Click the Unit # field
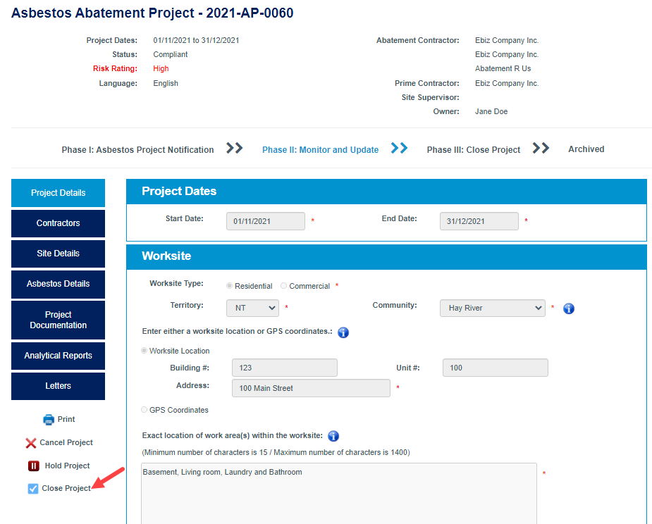Image resolution: width=652 pixels, height=524 pixels. point(496,368)
